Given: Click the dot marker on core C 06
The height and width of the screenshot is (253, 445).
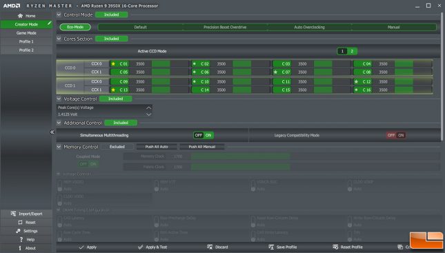Looking at the screenshot, I should 195,72.
